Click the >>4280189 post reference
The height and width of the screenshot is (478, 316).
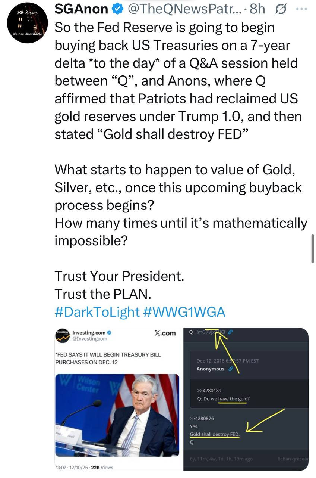(209, 391)
